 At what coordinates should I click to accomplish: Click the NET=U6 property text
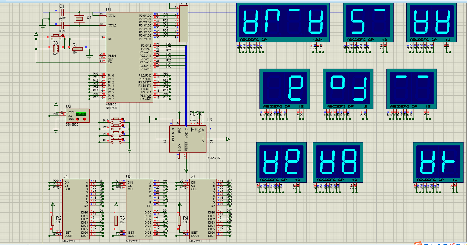pos(111,108)
